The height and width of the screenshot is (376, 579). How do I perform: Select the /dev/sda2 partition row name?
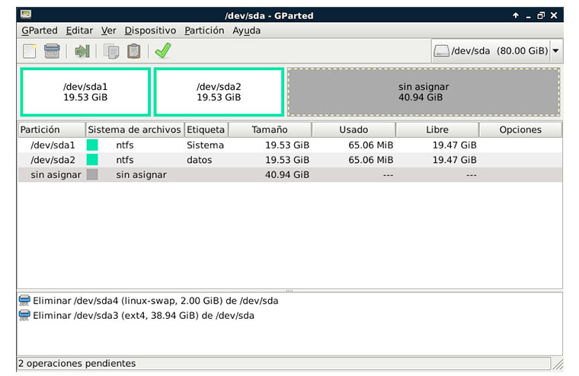pos(53,160)
